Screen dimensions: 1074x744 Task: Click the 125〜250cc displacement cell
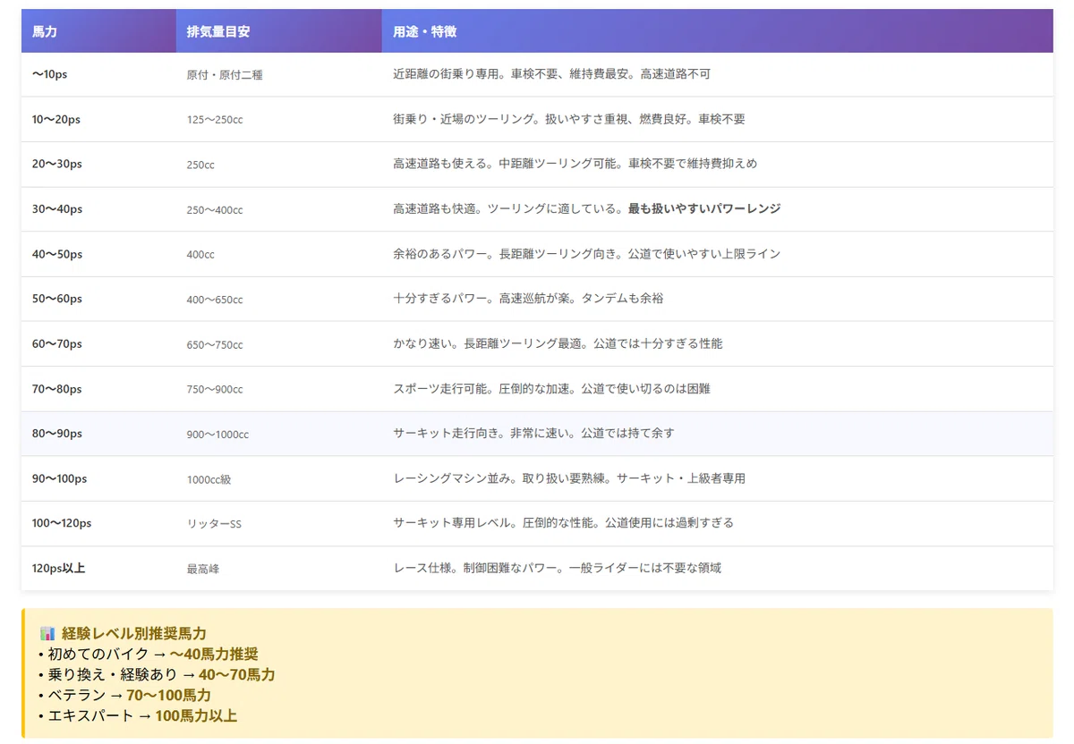pyautogui.click(x=279, y=120)
